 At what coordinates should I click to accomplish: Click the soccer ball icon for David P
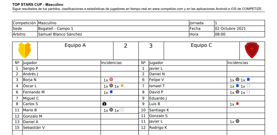(237, 92)
